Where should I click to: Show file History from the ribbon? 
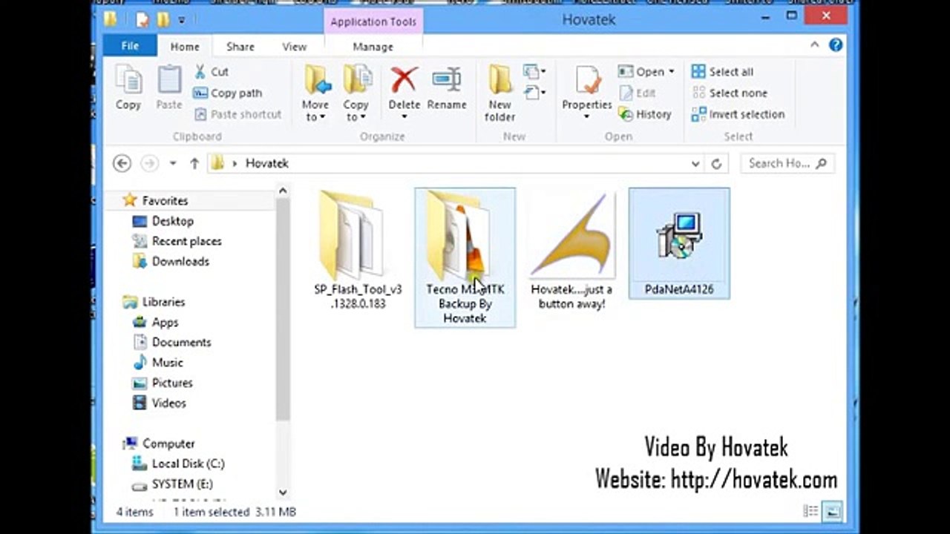click(645, 114)
